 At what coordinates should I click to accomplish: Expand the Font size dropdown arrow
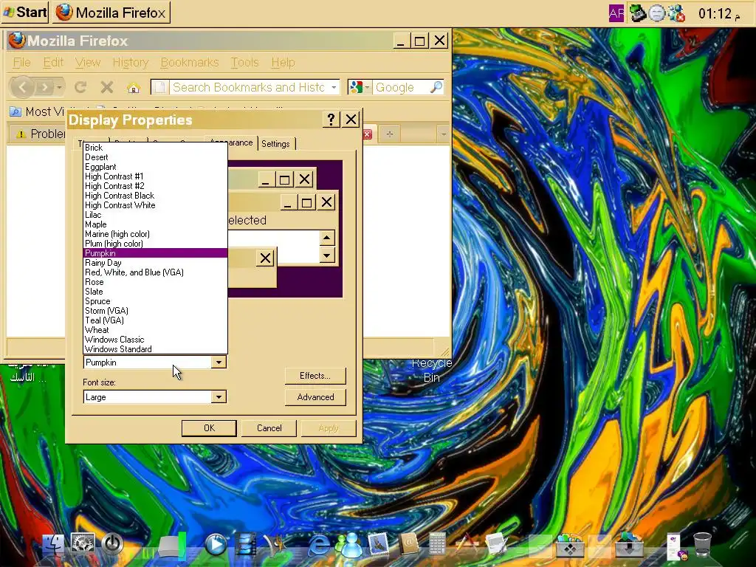click(x=219, y=396)
